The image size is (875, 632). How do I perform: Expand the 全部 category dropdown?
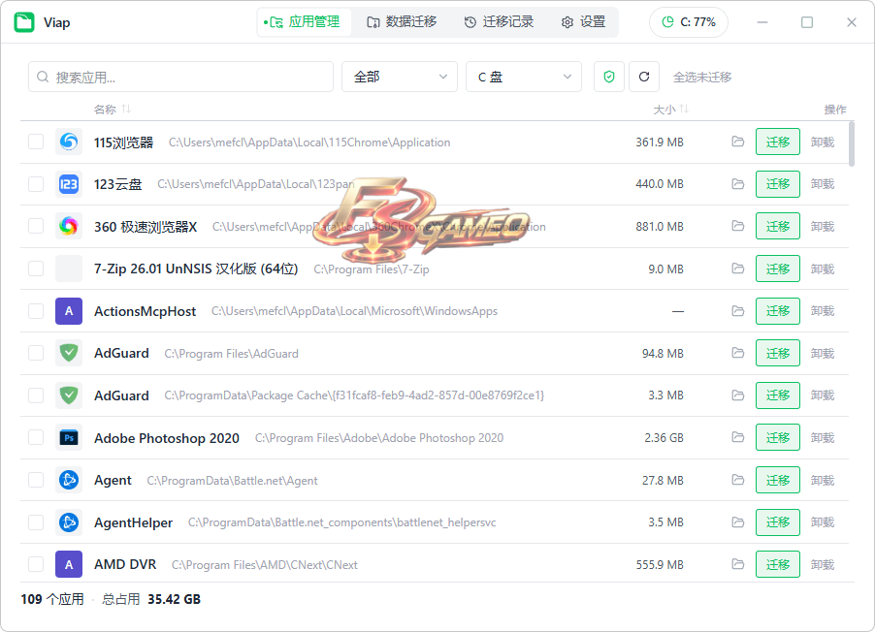point(400,77)
